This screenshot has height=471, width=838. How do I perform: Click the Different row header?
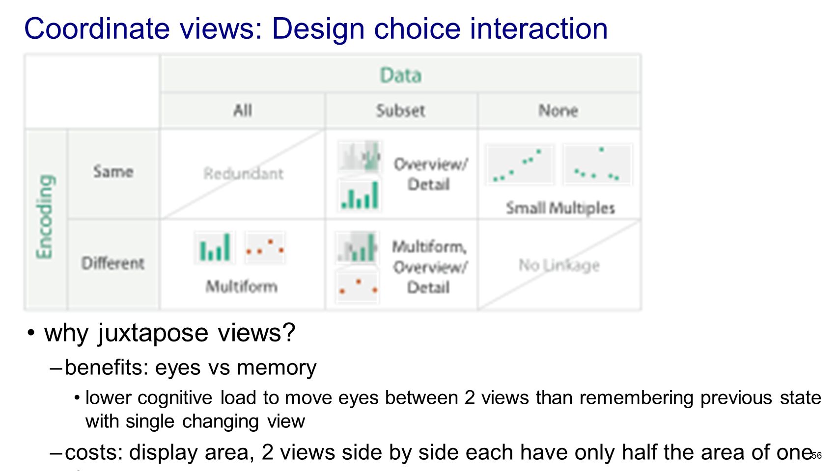click(113, 263)
